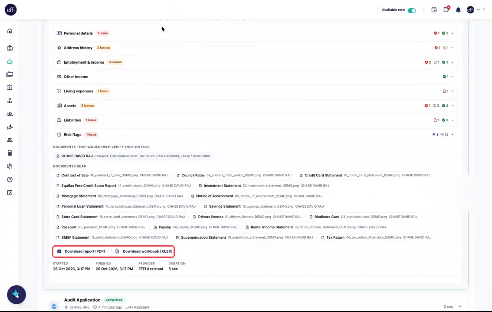Select the robot assistant icon in sidebar
The width and height of the screenshot is (492, 312).
point(10,62)
